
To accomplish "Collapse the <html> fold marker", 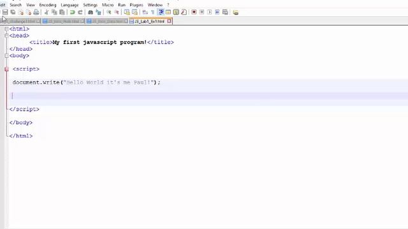I will (x=6, y=29).
